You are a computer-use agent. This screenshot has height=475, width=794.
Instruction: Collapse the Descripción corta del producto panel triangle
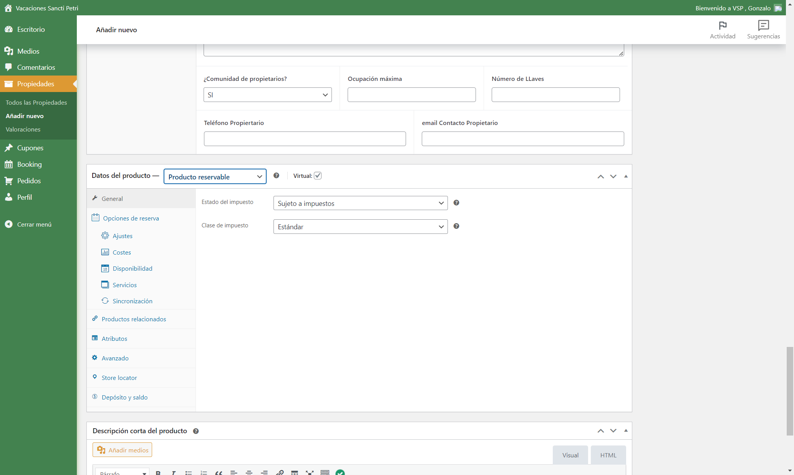coord(626,431)
